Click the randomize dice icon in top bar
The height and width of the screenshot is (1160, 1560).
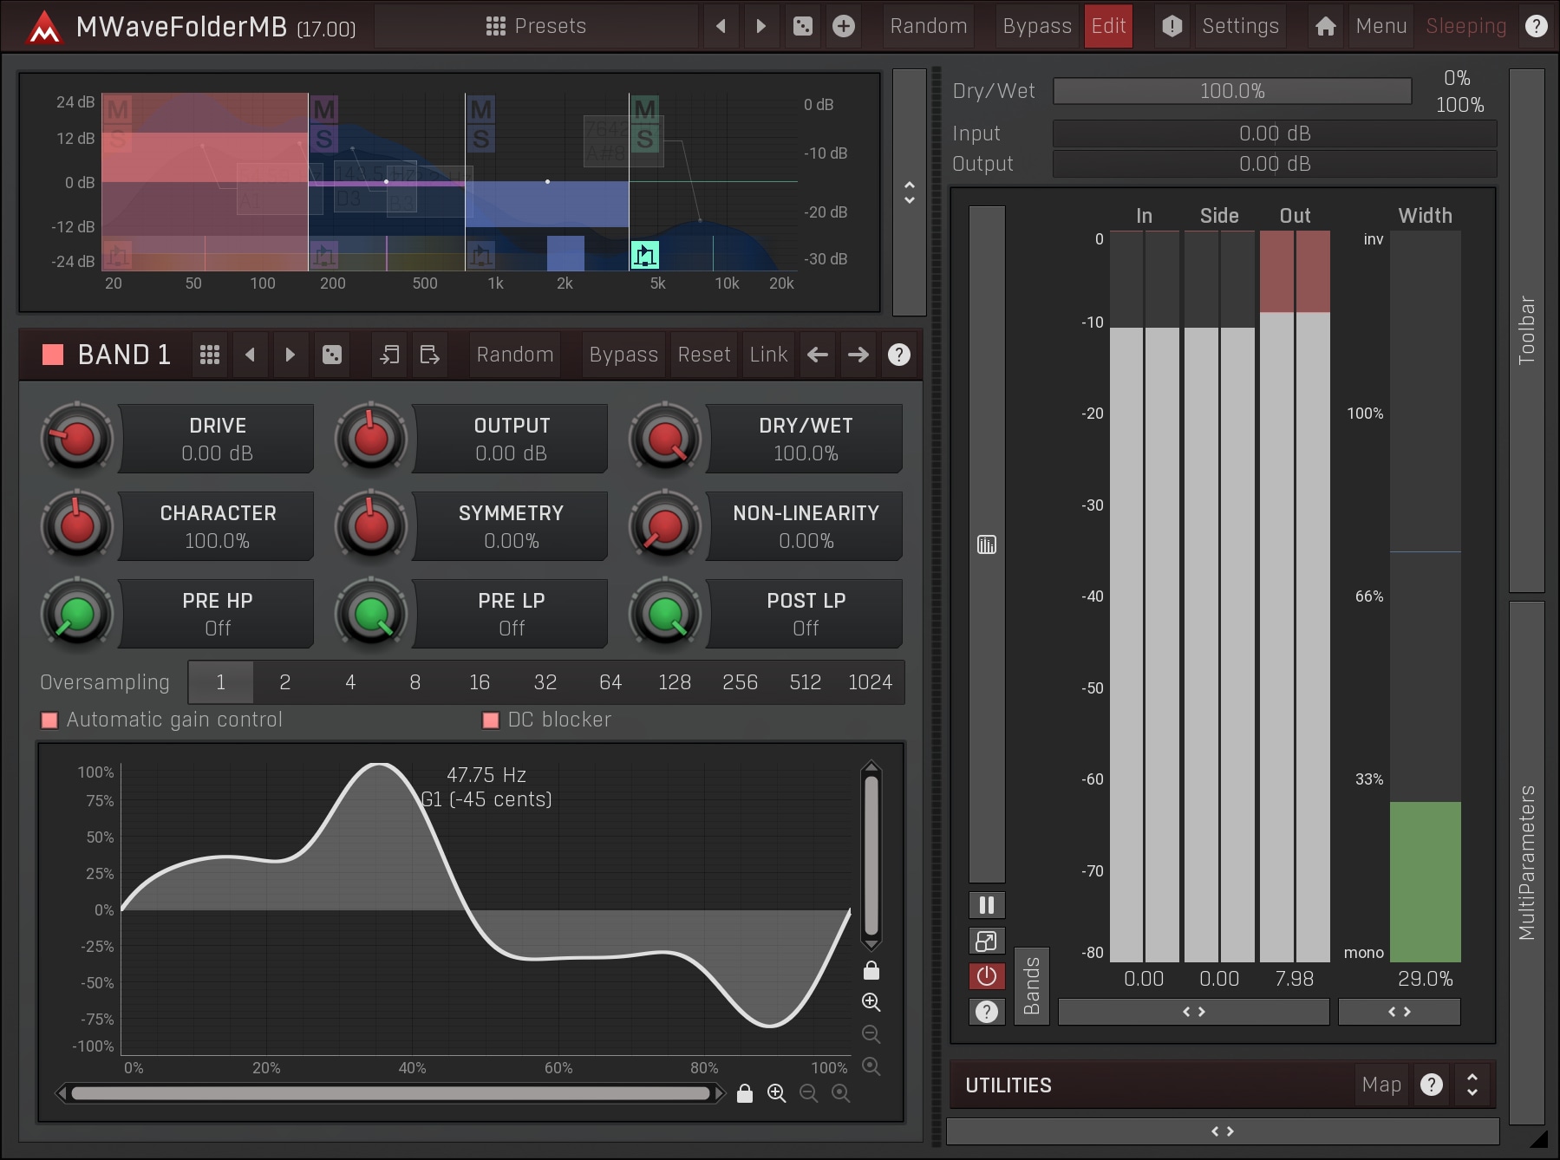point(803,26)
